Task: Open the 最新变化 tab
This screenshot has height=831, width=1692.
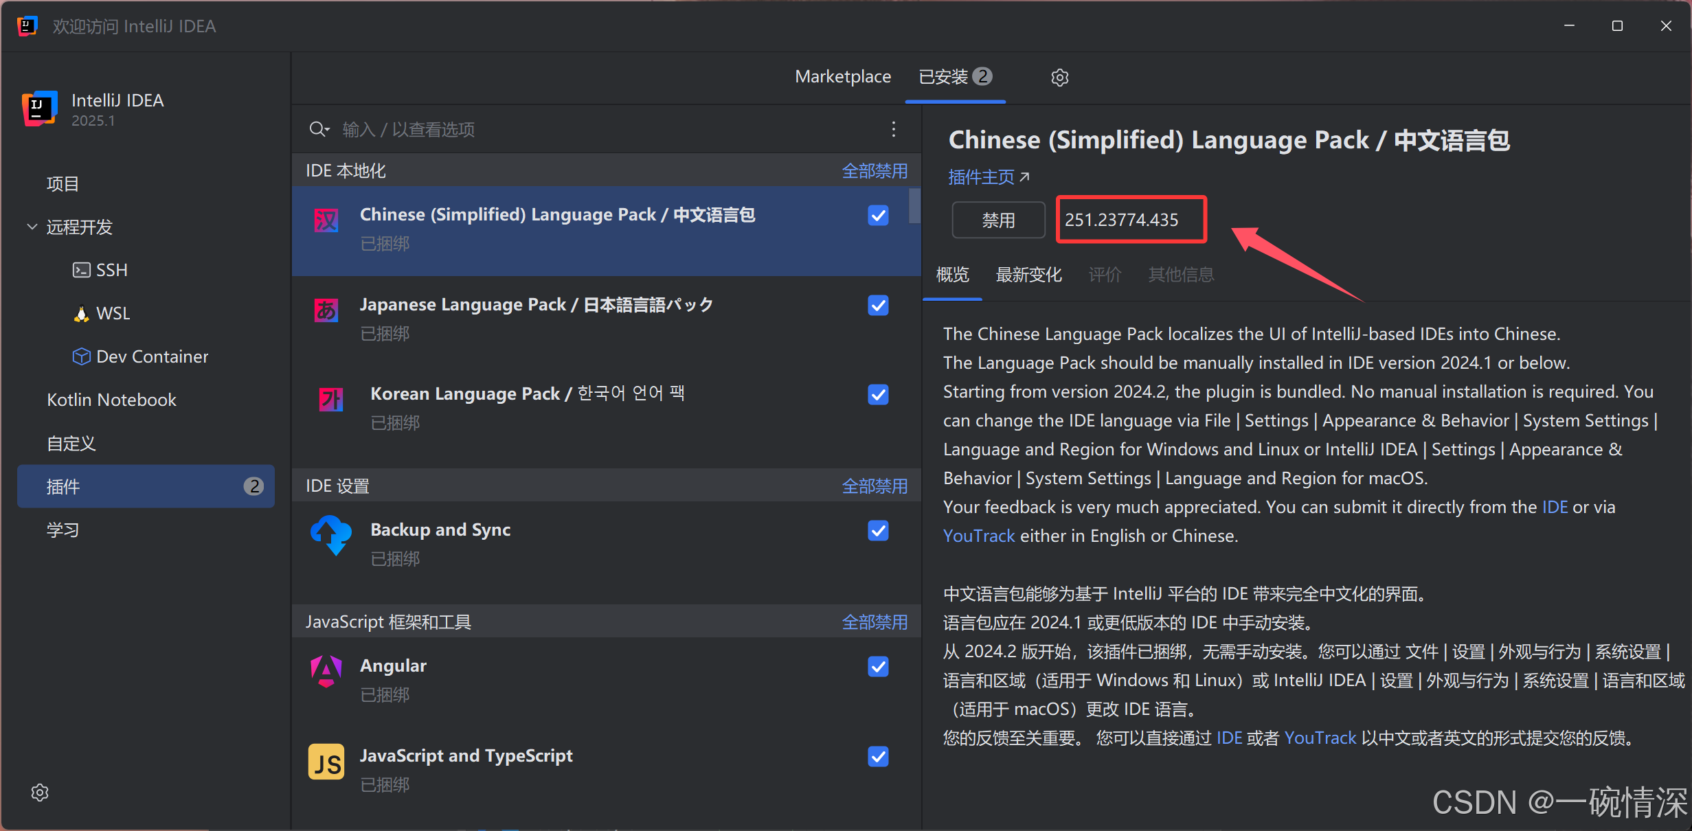Action: [1028, 275]
